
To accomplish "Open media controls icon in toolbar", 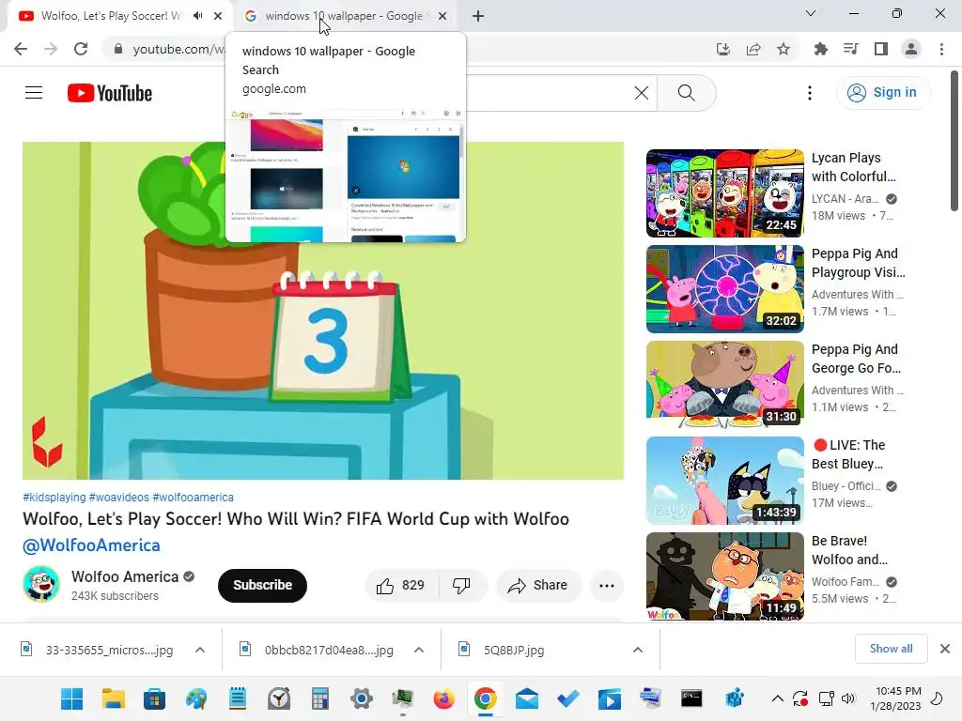I will click(851, 49).
